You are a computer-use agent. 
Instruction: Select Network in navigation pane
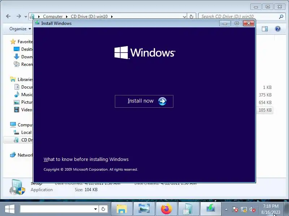22,155
